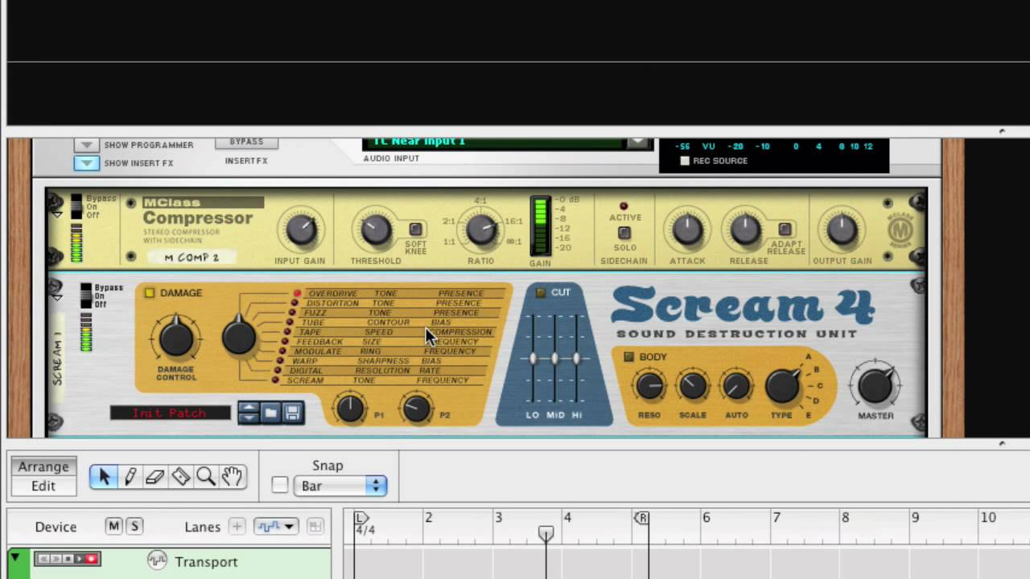The height and width of the screenshot is (579, 1030).
Task: Click the Insert FX Bypass button
Action: coord(246,142)
